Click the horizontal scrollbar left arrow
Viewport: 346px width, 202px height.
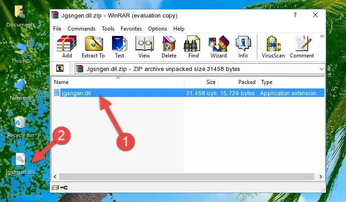pyautogui.click(x=55, y=176)
